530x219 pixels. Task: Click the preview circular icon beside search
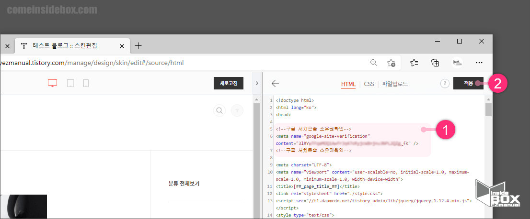237,110
